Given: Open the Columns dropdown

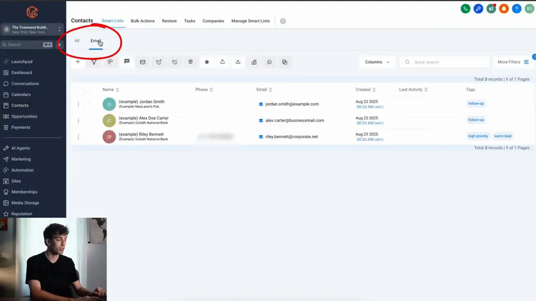Looking at the screenshot, I should click(377, 62).
